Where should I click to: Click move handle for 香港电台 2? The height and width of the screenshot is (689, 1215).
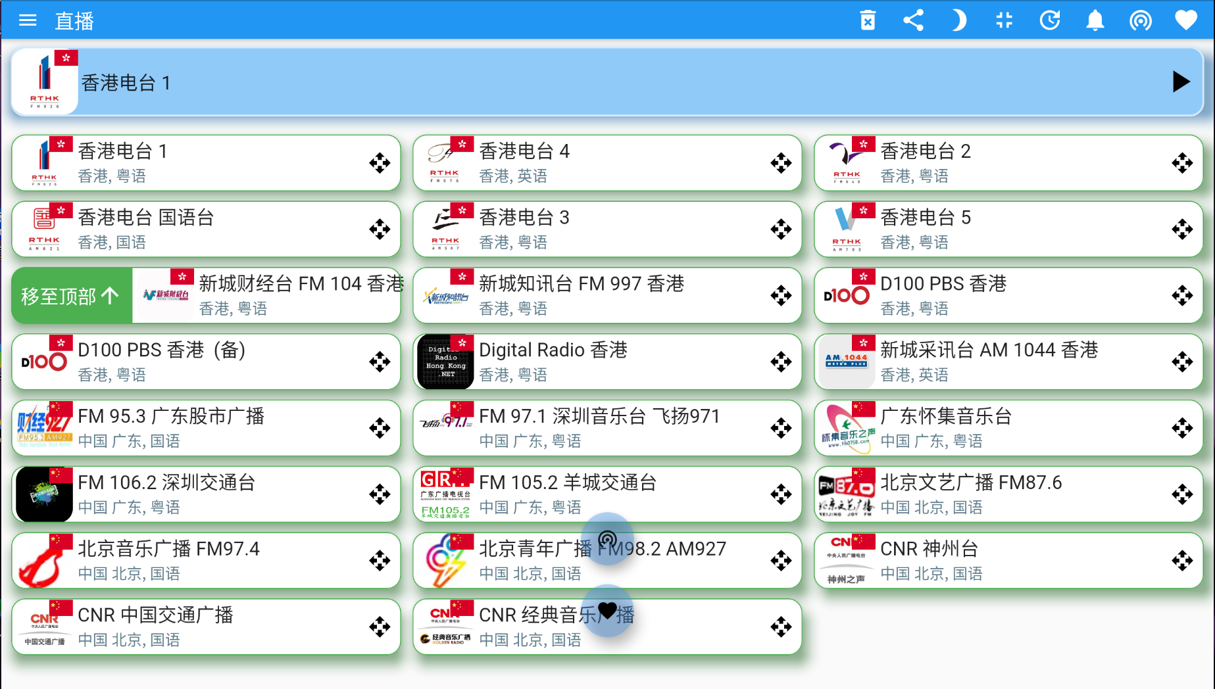[x=1182, y=163]
